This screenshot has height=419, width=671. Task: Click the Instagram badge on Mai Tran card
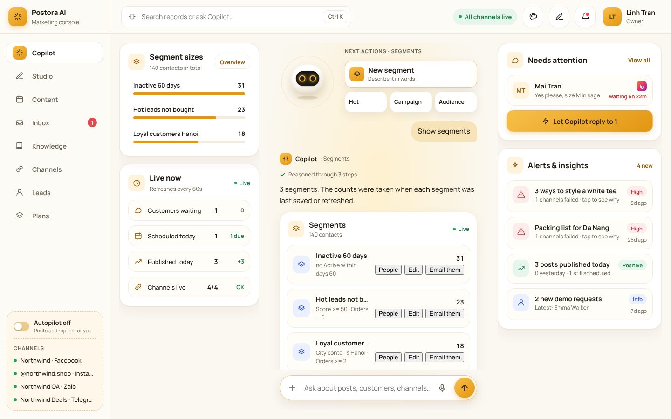pyautogui.click(x=642, y=86)
